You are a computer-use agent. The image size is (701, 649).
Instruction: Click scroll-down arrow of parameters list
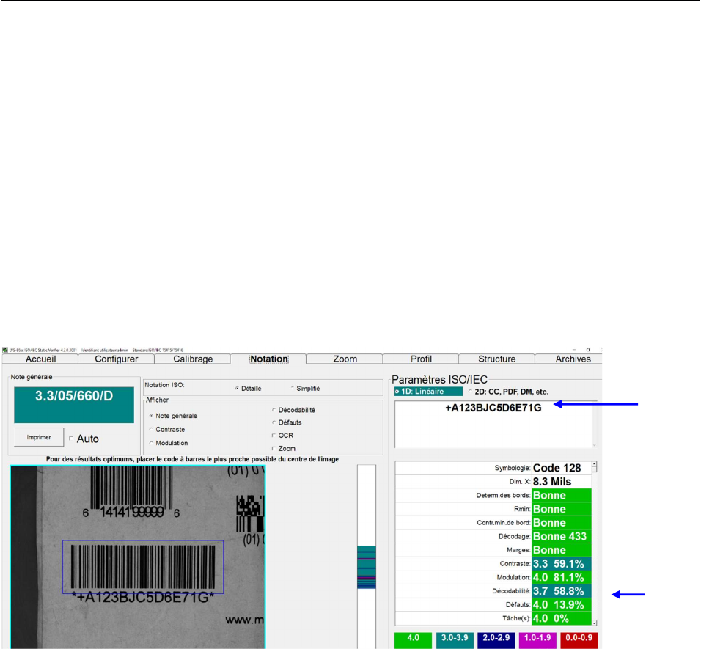(x=594, y=623)
